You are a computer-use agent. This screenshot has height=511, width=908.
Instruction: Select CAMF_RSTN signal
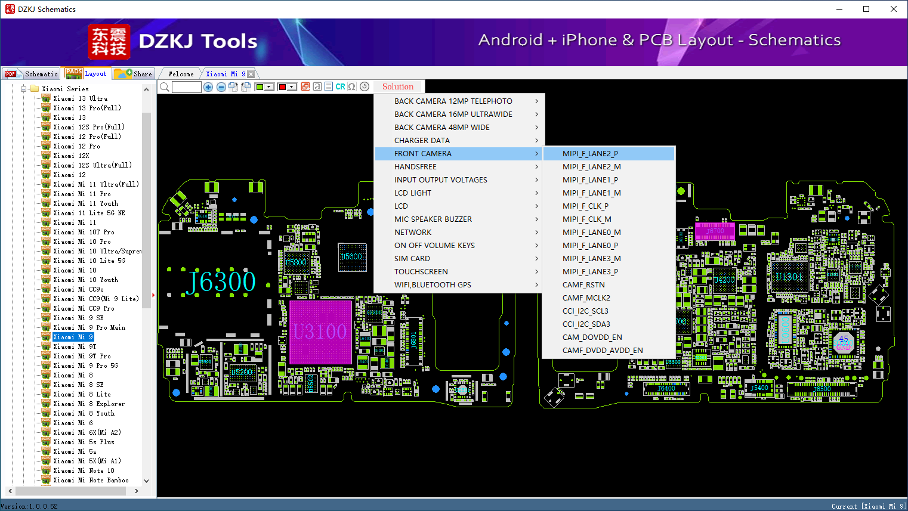point(609,285)
